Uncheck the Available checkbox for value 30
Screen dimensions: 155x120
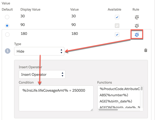(x=117, y=17)
